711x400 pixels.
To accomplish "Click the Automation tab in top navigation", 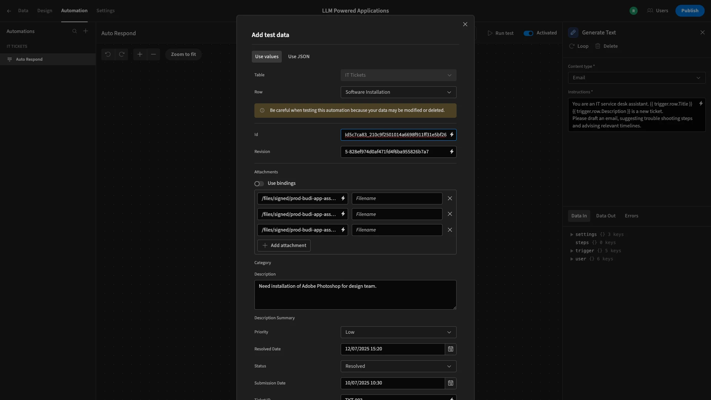I will point(74,11).
